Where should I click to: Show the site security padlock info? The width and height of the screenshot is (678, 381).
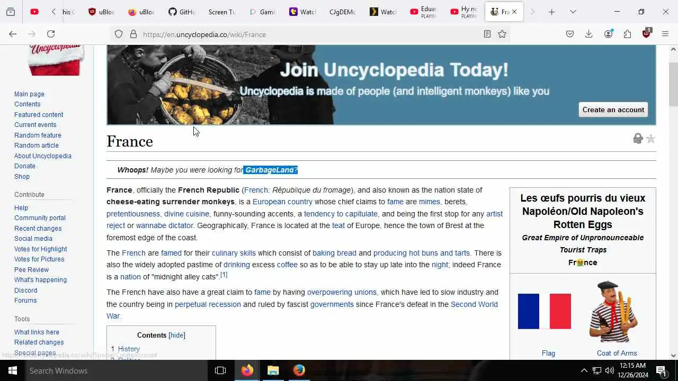[133, 34]
